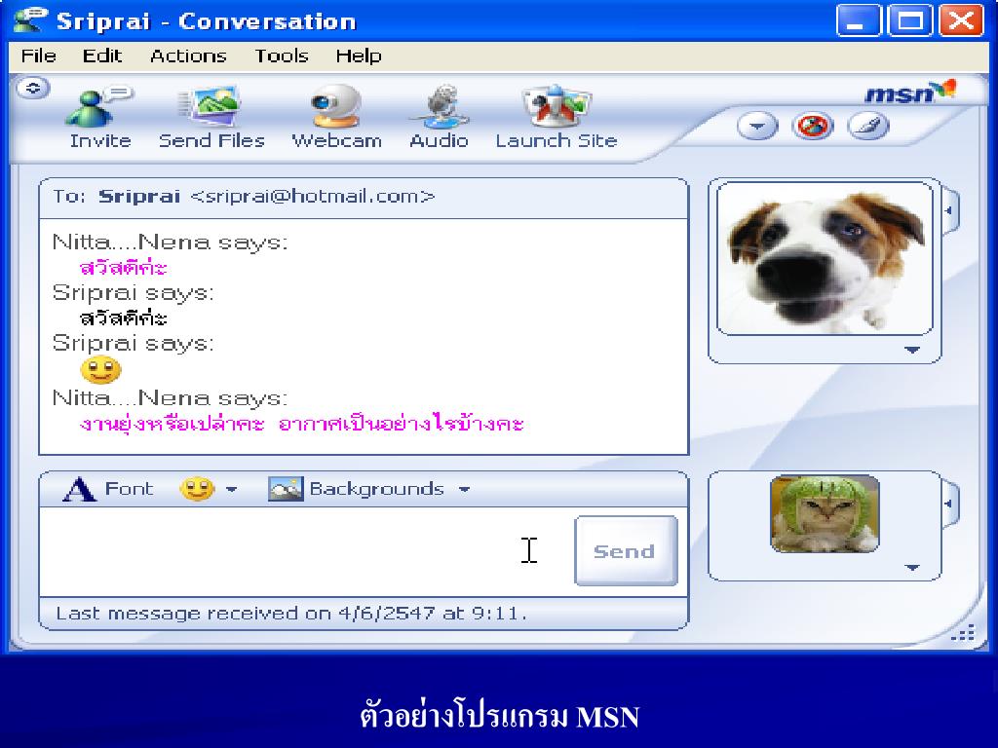The width and height of the screenshot is (998, 748).
Task: Click the sriprai@hotmail.com recipient text
Action: pos(313,196)
